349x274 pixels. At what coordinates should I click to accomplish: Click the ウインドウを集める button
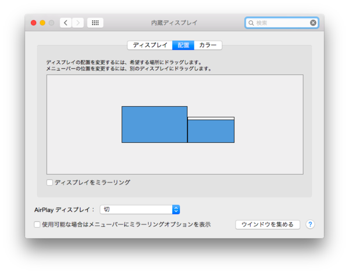coord(268,225)
